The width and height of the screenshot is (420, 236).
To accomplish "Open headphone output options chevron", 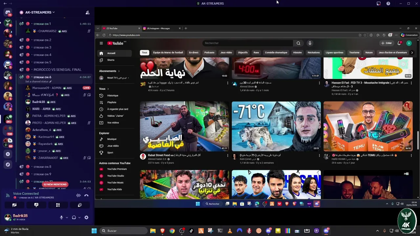I will (79, 217).
